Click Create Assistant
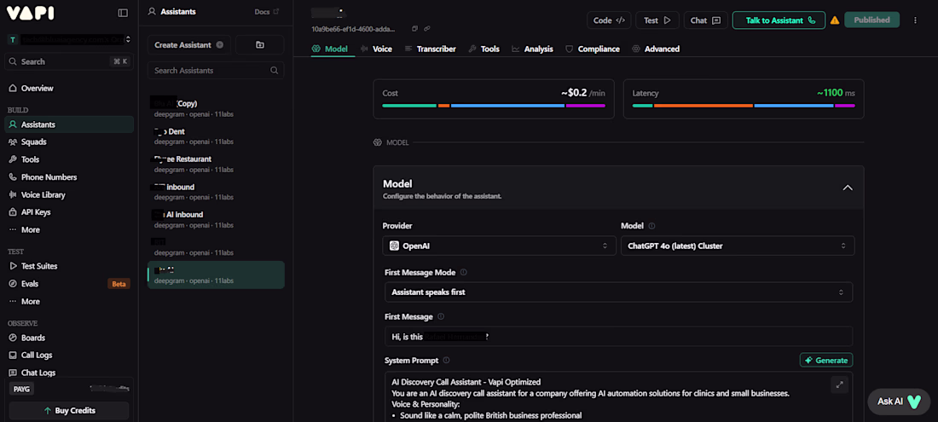Screen dimensions: 938x422 pyautogui.click(x=189, y=45)
